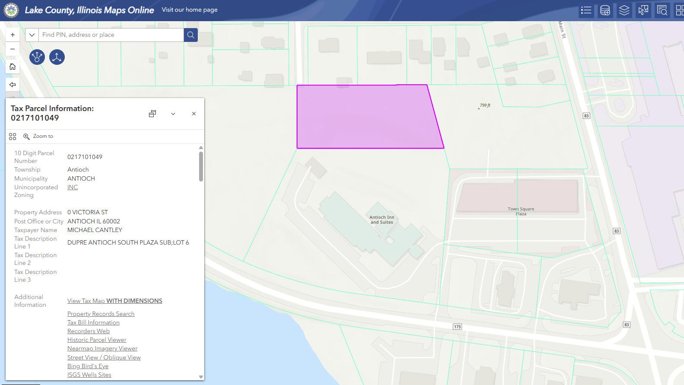Click ANTIOCH IL 60002 text
This screenshot has height=385, width=684.
coord(94,221)
